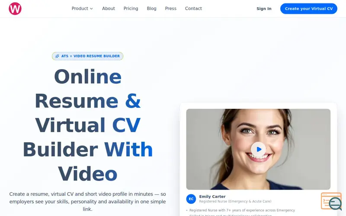Play the Emily Carter video
346x216 pixels.
pyautogui.click(x=258, y=149)
